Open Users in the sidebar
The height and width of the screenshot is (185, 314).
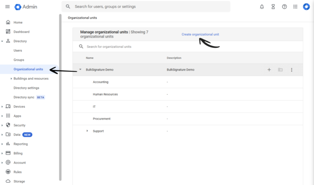pyautogui.click(x=18, y=50)
